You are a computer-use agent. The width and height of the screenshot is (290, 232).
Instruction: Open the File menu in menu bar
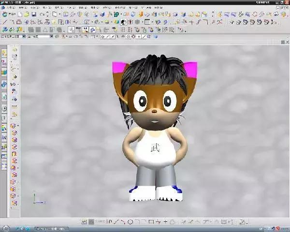point(10,8)
